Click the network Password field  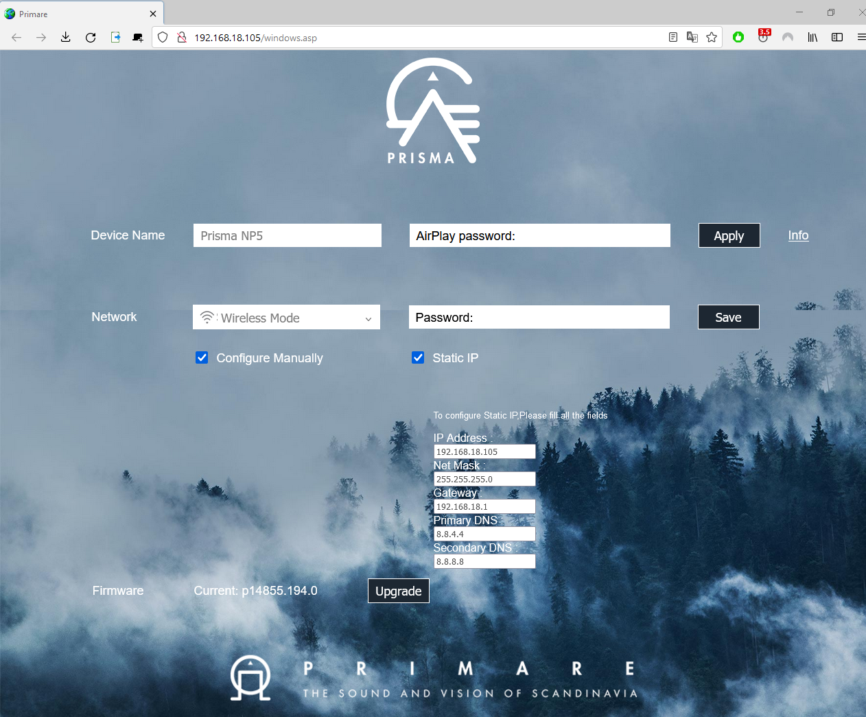[x=539, y=317]
